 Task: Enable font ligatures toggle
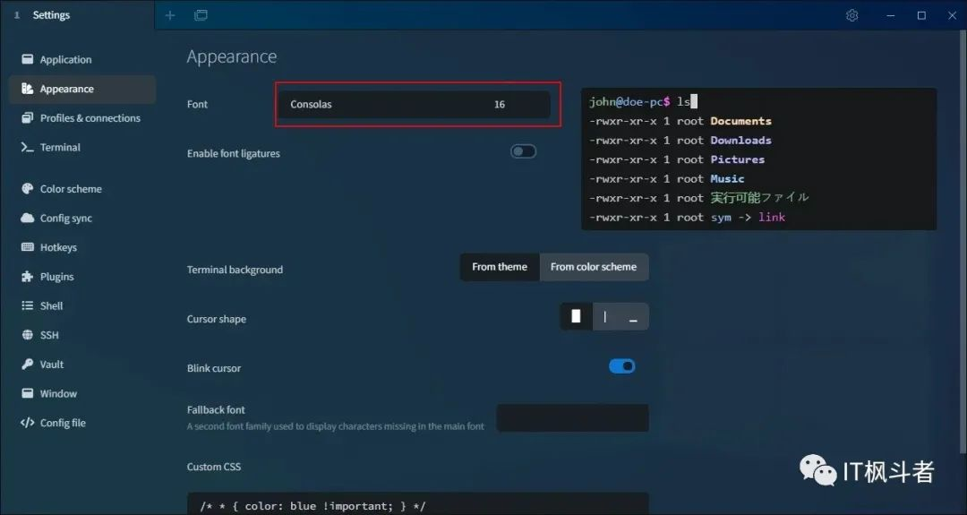523,151
